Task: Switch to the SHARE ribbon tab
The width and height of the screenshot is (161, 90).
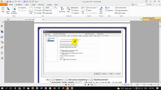Action: pos(49,5)
